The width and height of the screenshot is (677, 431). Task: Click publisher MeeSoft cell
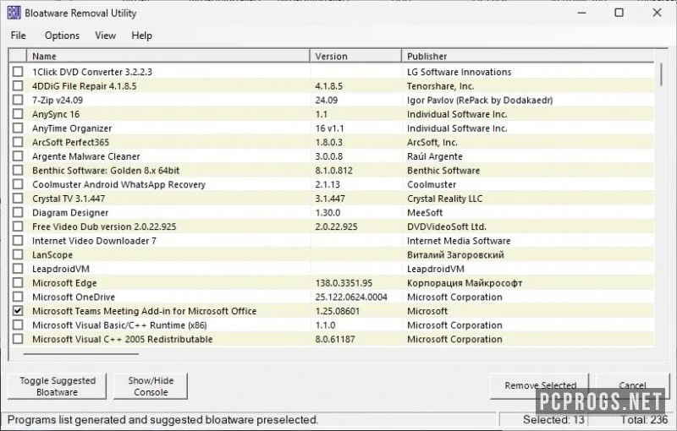[425, 213]
